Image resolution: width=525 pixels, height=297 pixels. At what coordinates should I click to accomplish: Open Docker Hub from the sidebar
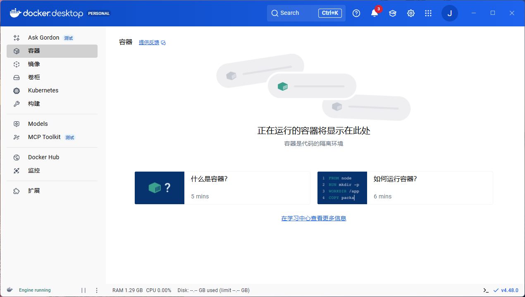coord(43,157)
